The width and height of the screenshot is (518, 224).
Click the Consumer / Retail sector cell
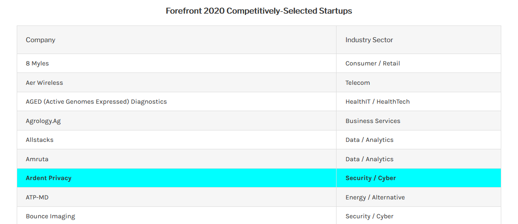click(x=418, y=63)
